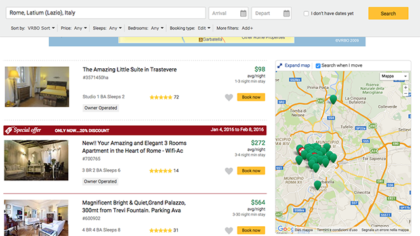Favorite the Amazing Little Suite in Trastevere

(x=229, y=98)
